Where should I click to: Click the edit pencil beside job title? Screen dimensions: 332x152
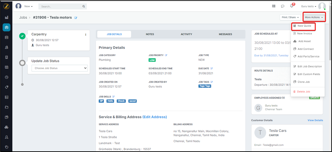[x=76, y=18]
